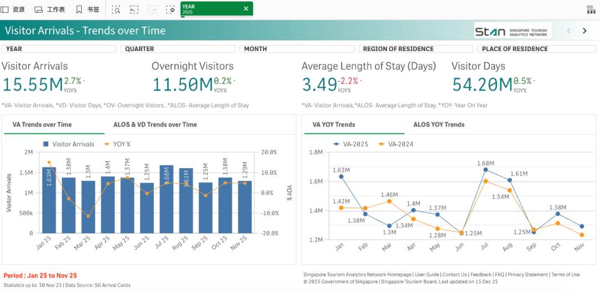The width and height of the screenshot is (600, 292).
Task: Open REGION OF RESIDENCE filter
Action: 417,49
